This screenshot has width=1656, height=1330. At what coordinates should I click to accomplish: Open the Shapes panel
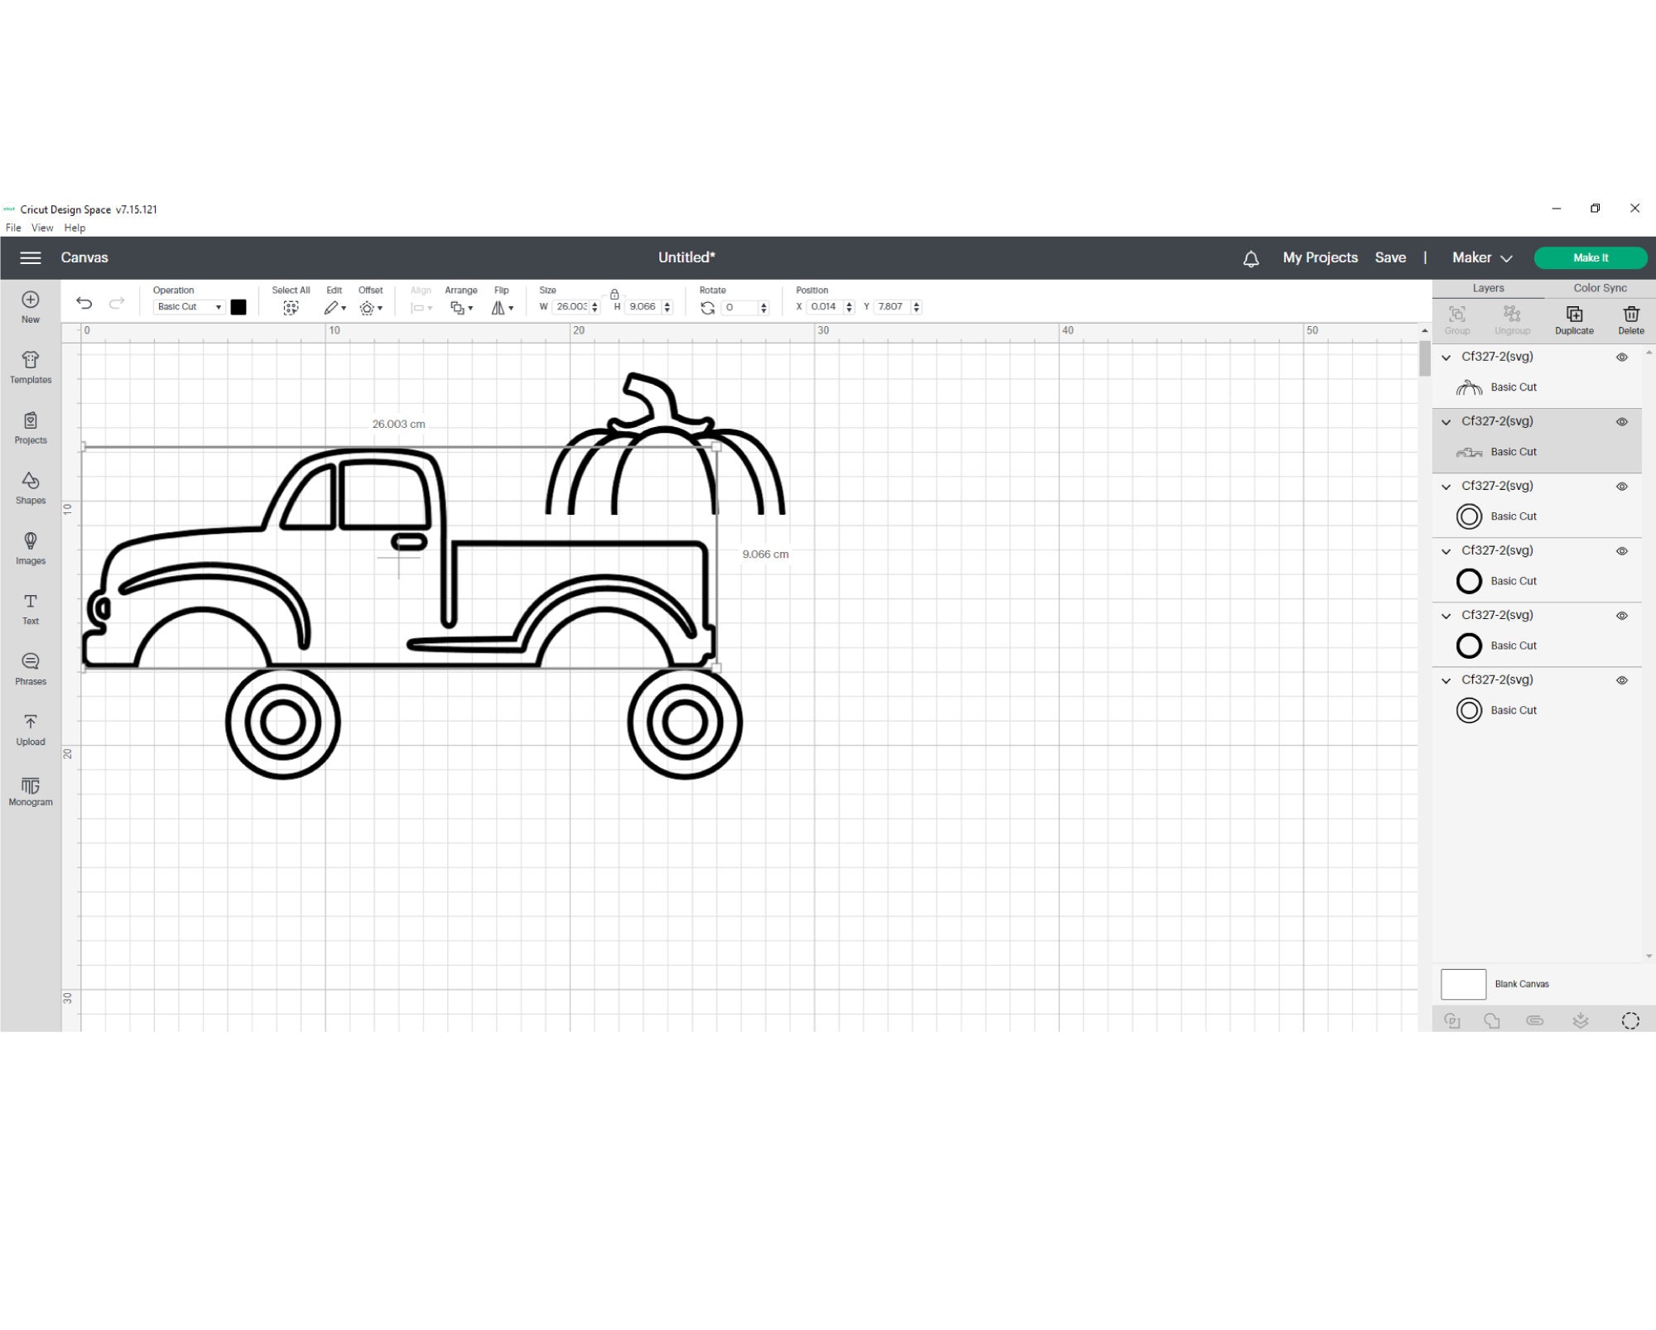point(30,487)
